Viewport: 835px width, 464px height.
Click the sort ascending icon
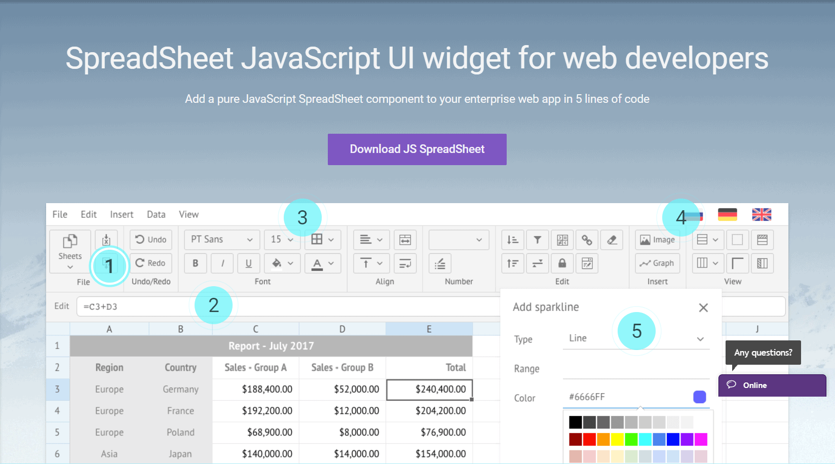[x=512, y=240]
